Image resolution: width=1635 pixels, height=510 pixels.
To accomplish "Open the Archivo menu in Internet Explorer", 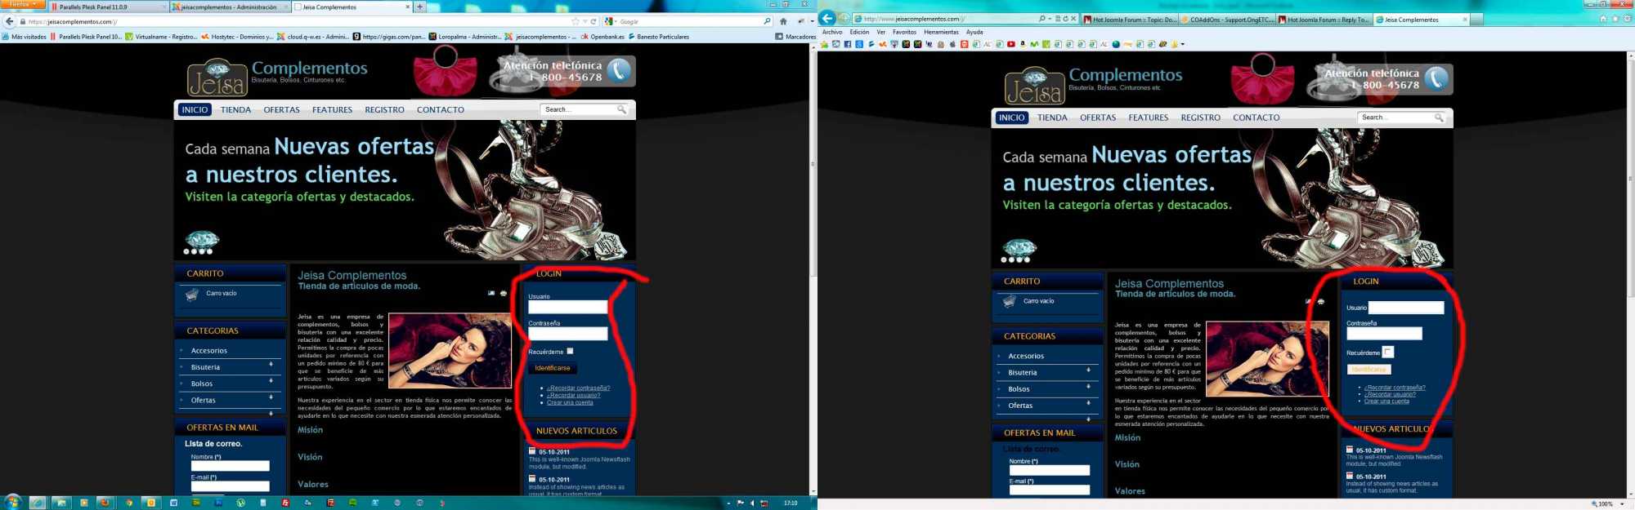I will coord(832,32).
